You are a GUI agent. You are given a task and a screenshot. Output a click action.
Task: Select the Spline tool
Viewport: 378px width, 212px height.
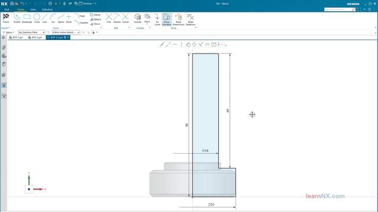pyautogui.click(x=61, y=18)
